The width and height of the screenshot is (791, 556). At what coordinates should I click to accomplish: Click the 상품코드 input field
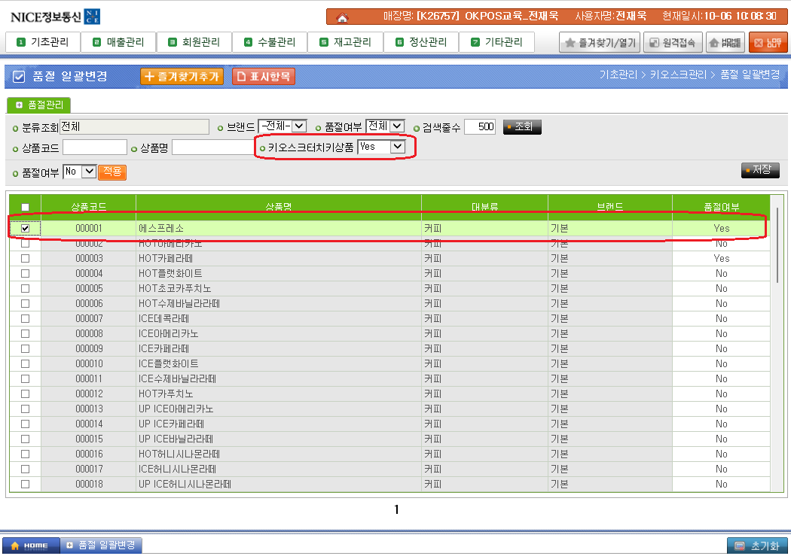click(95, 147)
